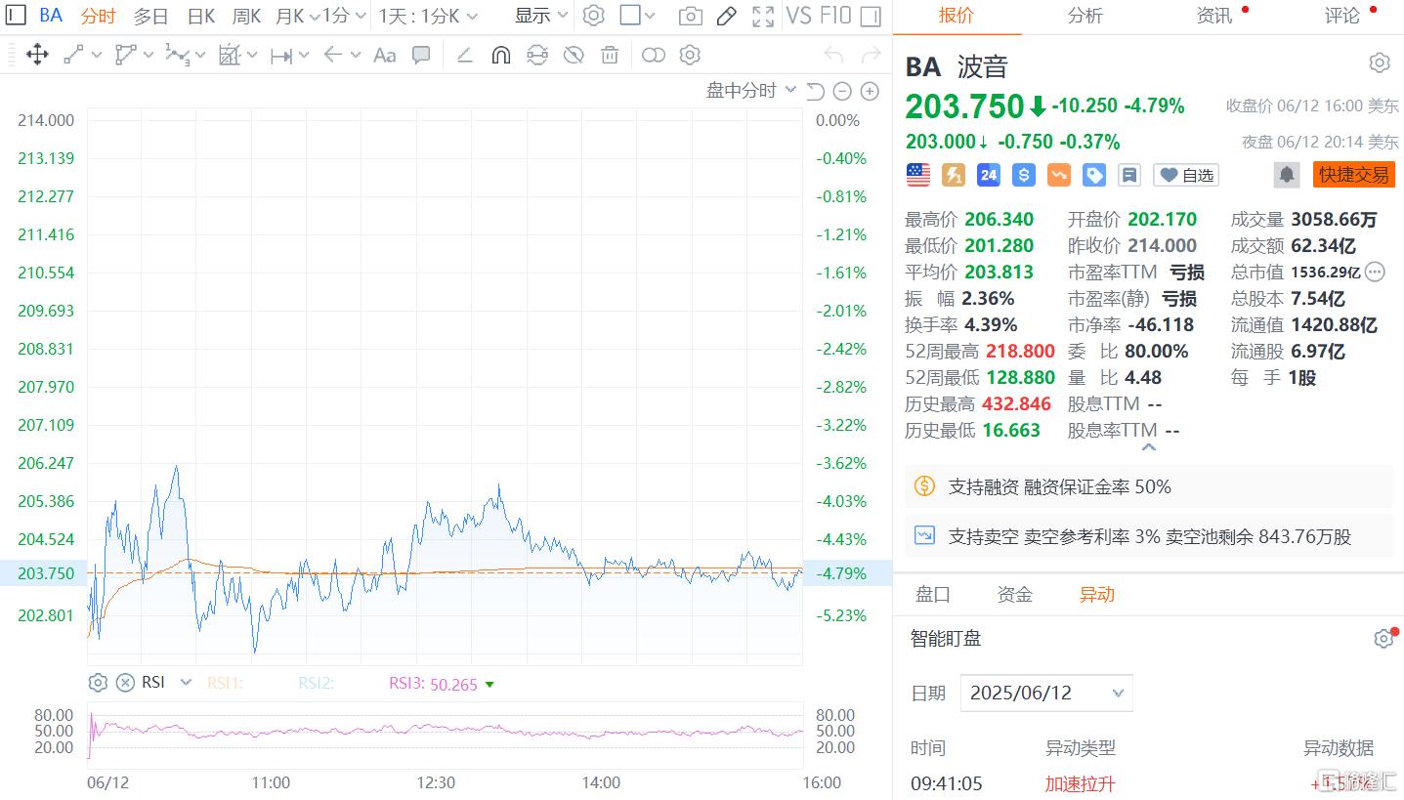Toggle the right side panel icon
This screenshot has width=1404, height=800.
click(871, 16)
